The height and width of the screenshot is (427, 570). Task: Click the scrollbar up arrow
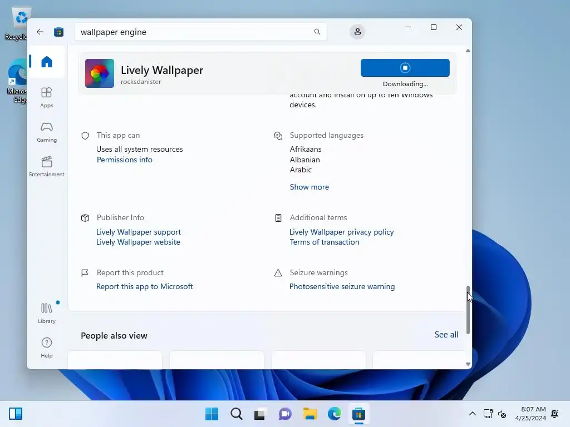(468, 51)
